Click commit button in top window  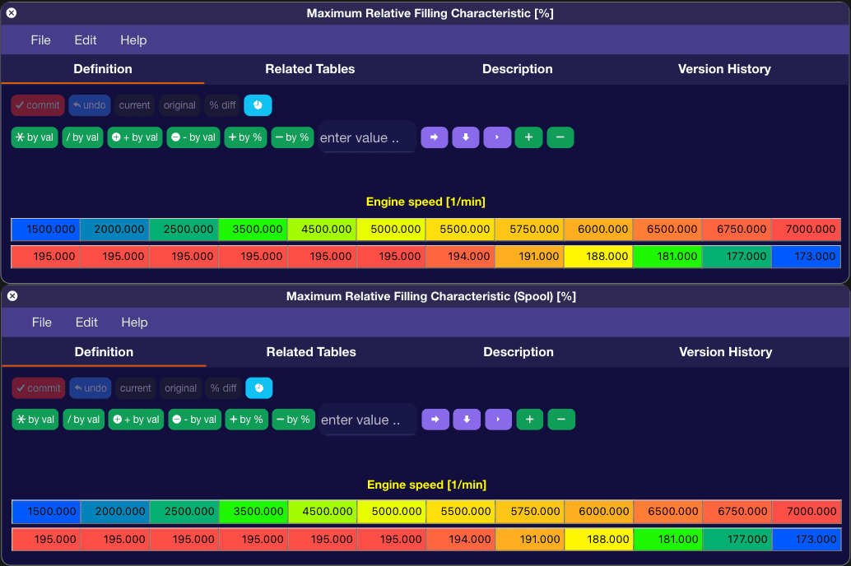coord(38,105)
